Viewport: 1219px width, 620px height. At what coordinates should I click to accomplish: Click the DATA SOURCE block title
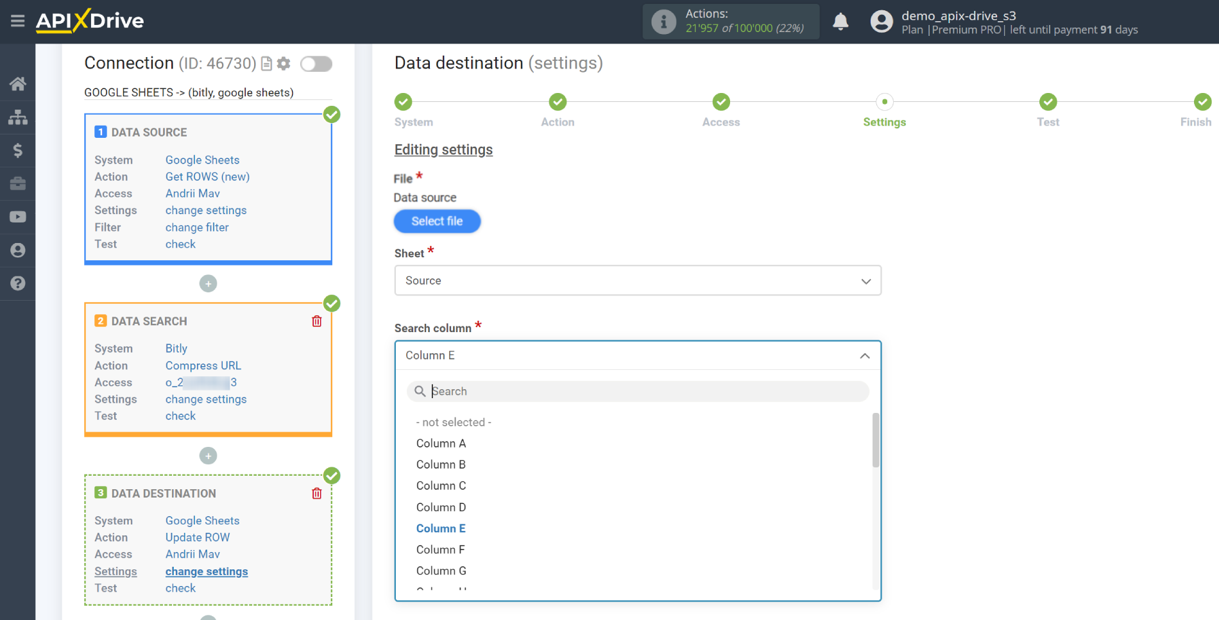pyautogui.click(x=149, y=133)
